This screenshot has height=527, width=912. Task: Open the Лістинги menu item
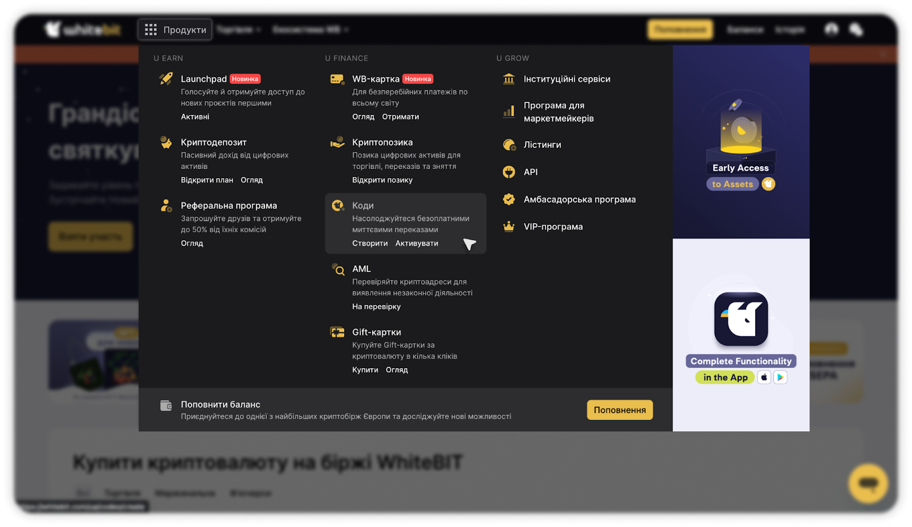pyautogui.click(x=542, y=145)
